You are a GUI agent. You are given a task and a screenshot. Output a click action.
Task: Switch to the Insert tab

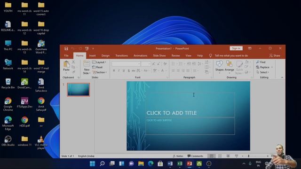[x=92, y=55]
